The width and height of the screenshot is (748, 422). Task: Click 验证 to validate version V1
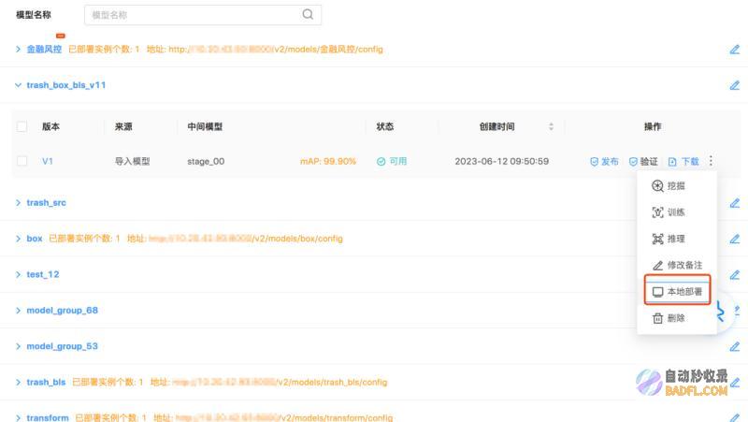click(643, 161)
